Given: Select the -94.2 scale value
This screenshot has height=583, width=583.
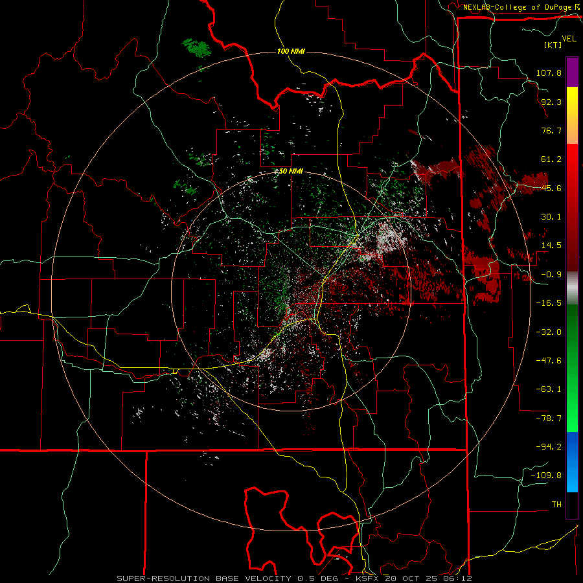Looking at the screenshot, I should [x=549, y=446].
